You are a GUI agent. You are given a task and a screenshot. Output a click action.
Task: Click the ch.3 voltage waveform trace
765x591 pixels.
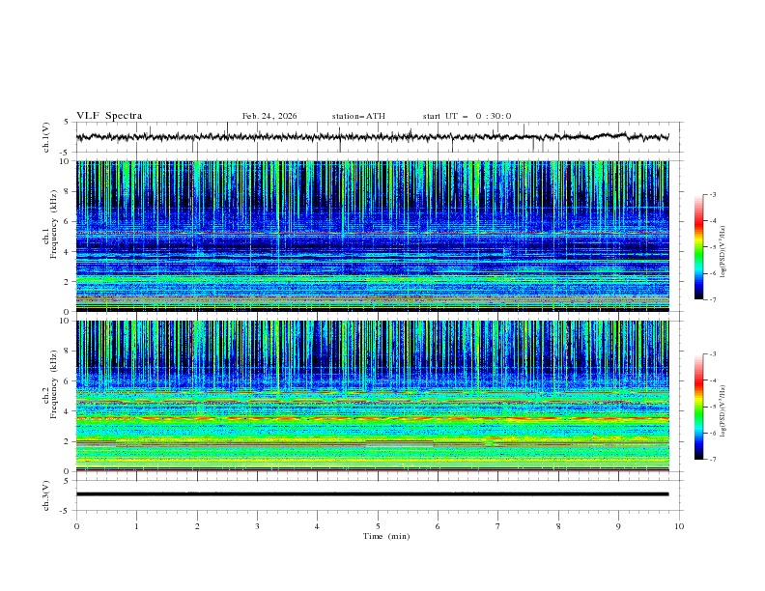(x=372, y=494)
